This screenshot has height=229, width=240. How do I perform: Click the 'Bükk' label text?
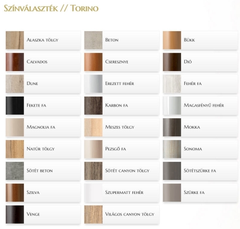(x=189, y=40)
